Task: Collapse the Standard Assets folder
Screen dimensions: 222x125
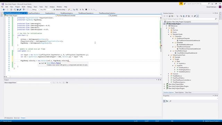Action: (169, 34)
